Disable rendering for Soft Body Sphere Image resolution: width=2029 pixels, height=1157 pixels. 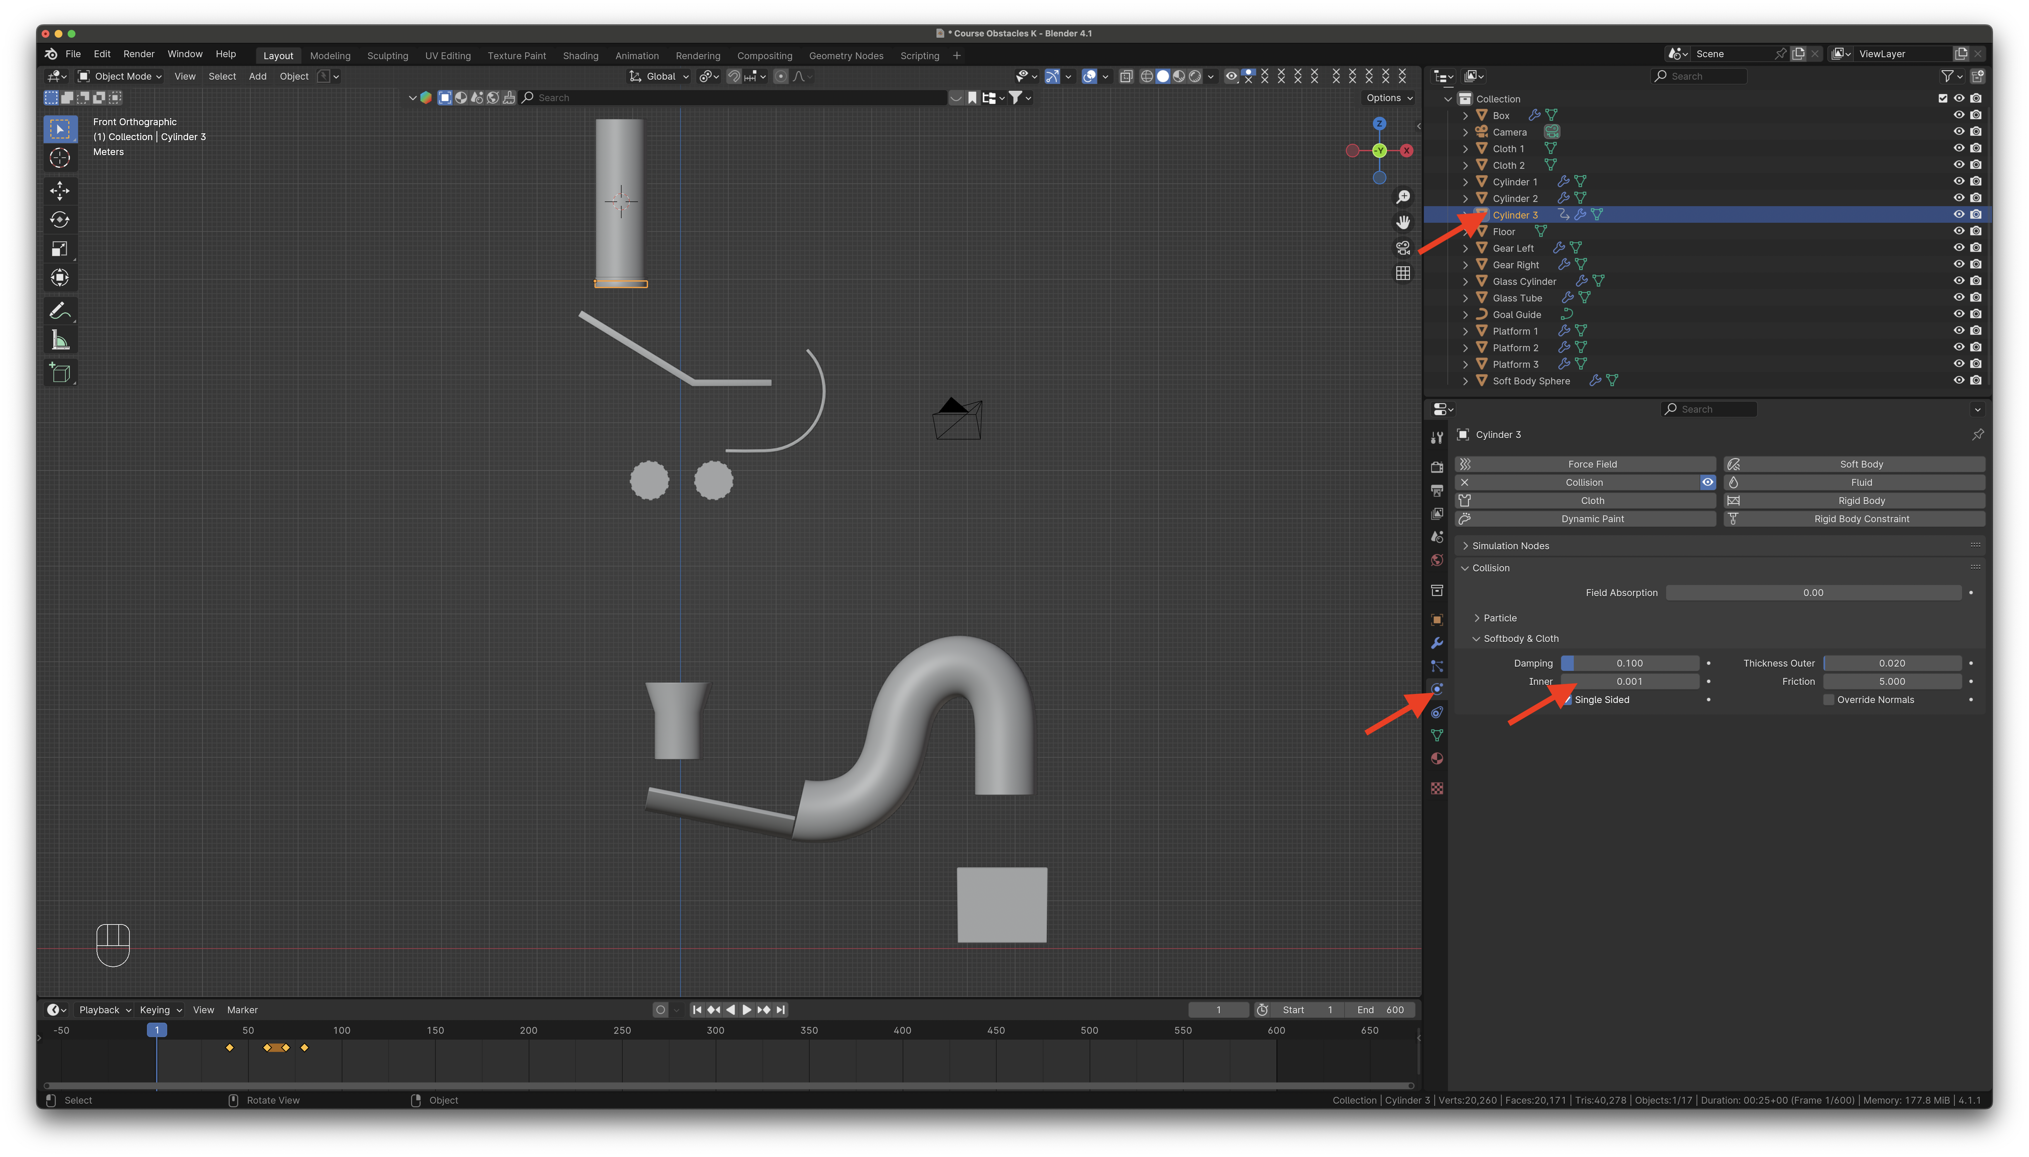point(1976,381)
